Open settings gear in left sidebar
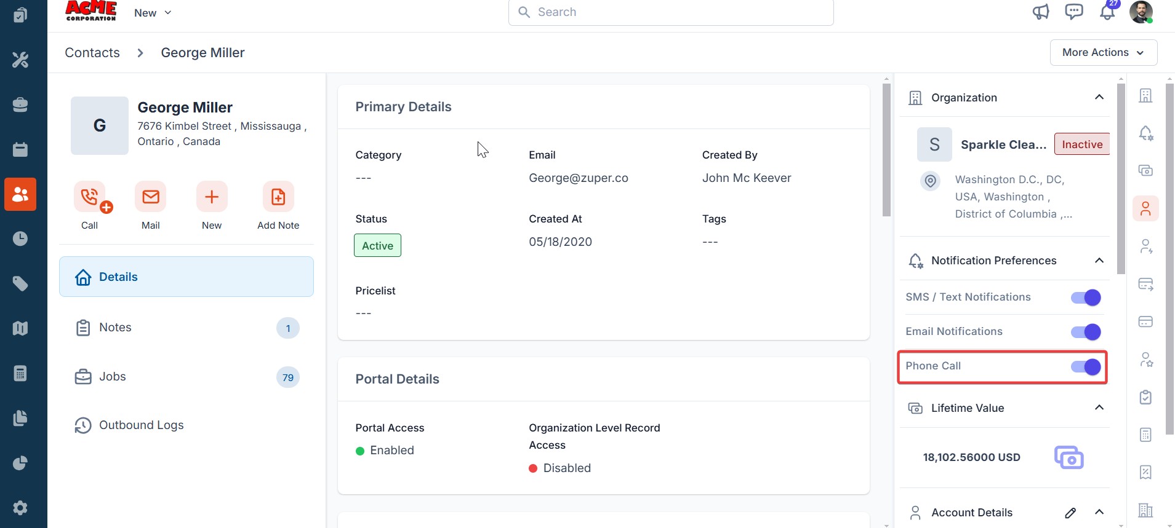This screenshot has width=1175, height=528. 20,508
